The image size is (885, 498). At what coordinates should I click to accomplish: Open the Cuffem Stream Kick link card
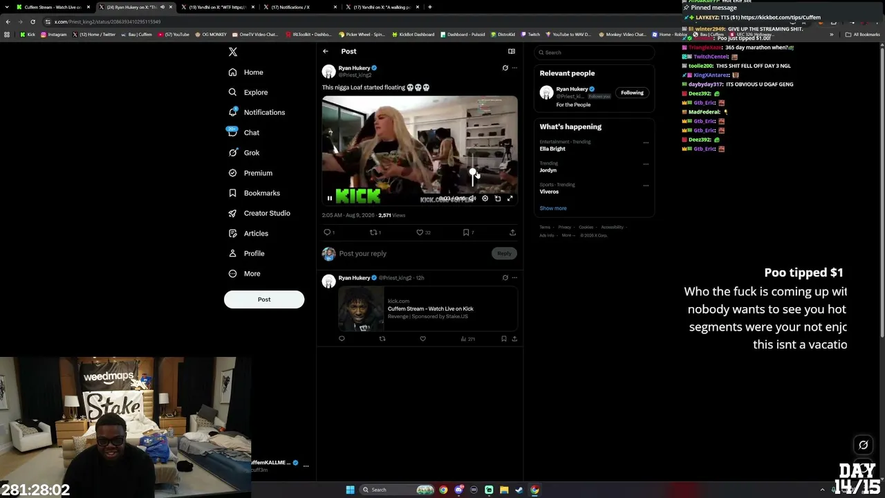point(428,308)
